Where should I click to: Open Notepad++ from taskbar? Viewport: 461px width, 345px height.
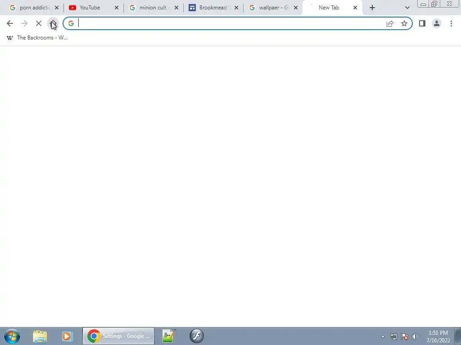[168, 336]
